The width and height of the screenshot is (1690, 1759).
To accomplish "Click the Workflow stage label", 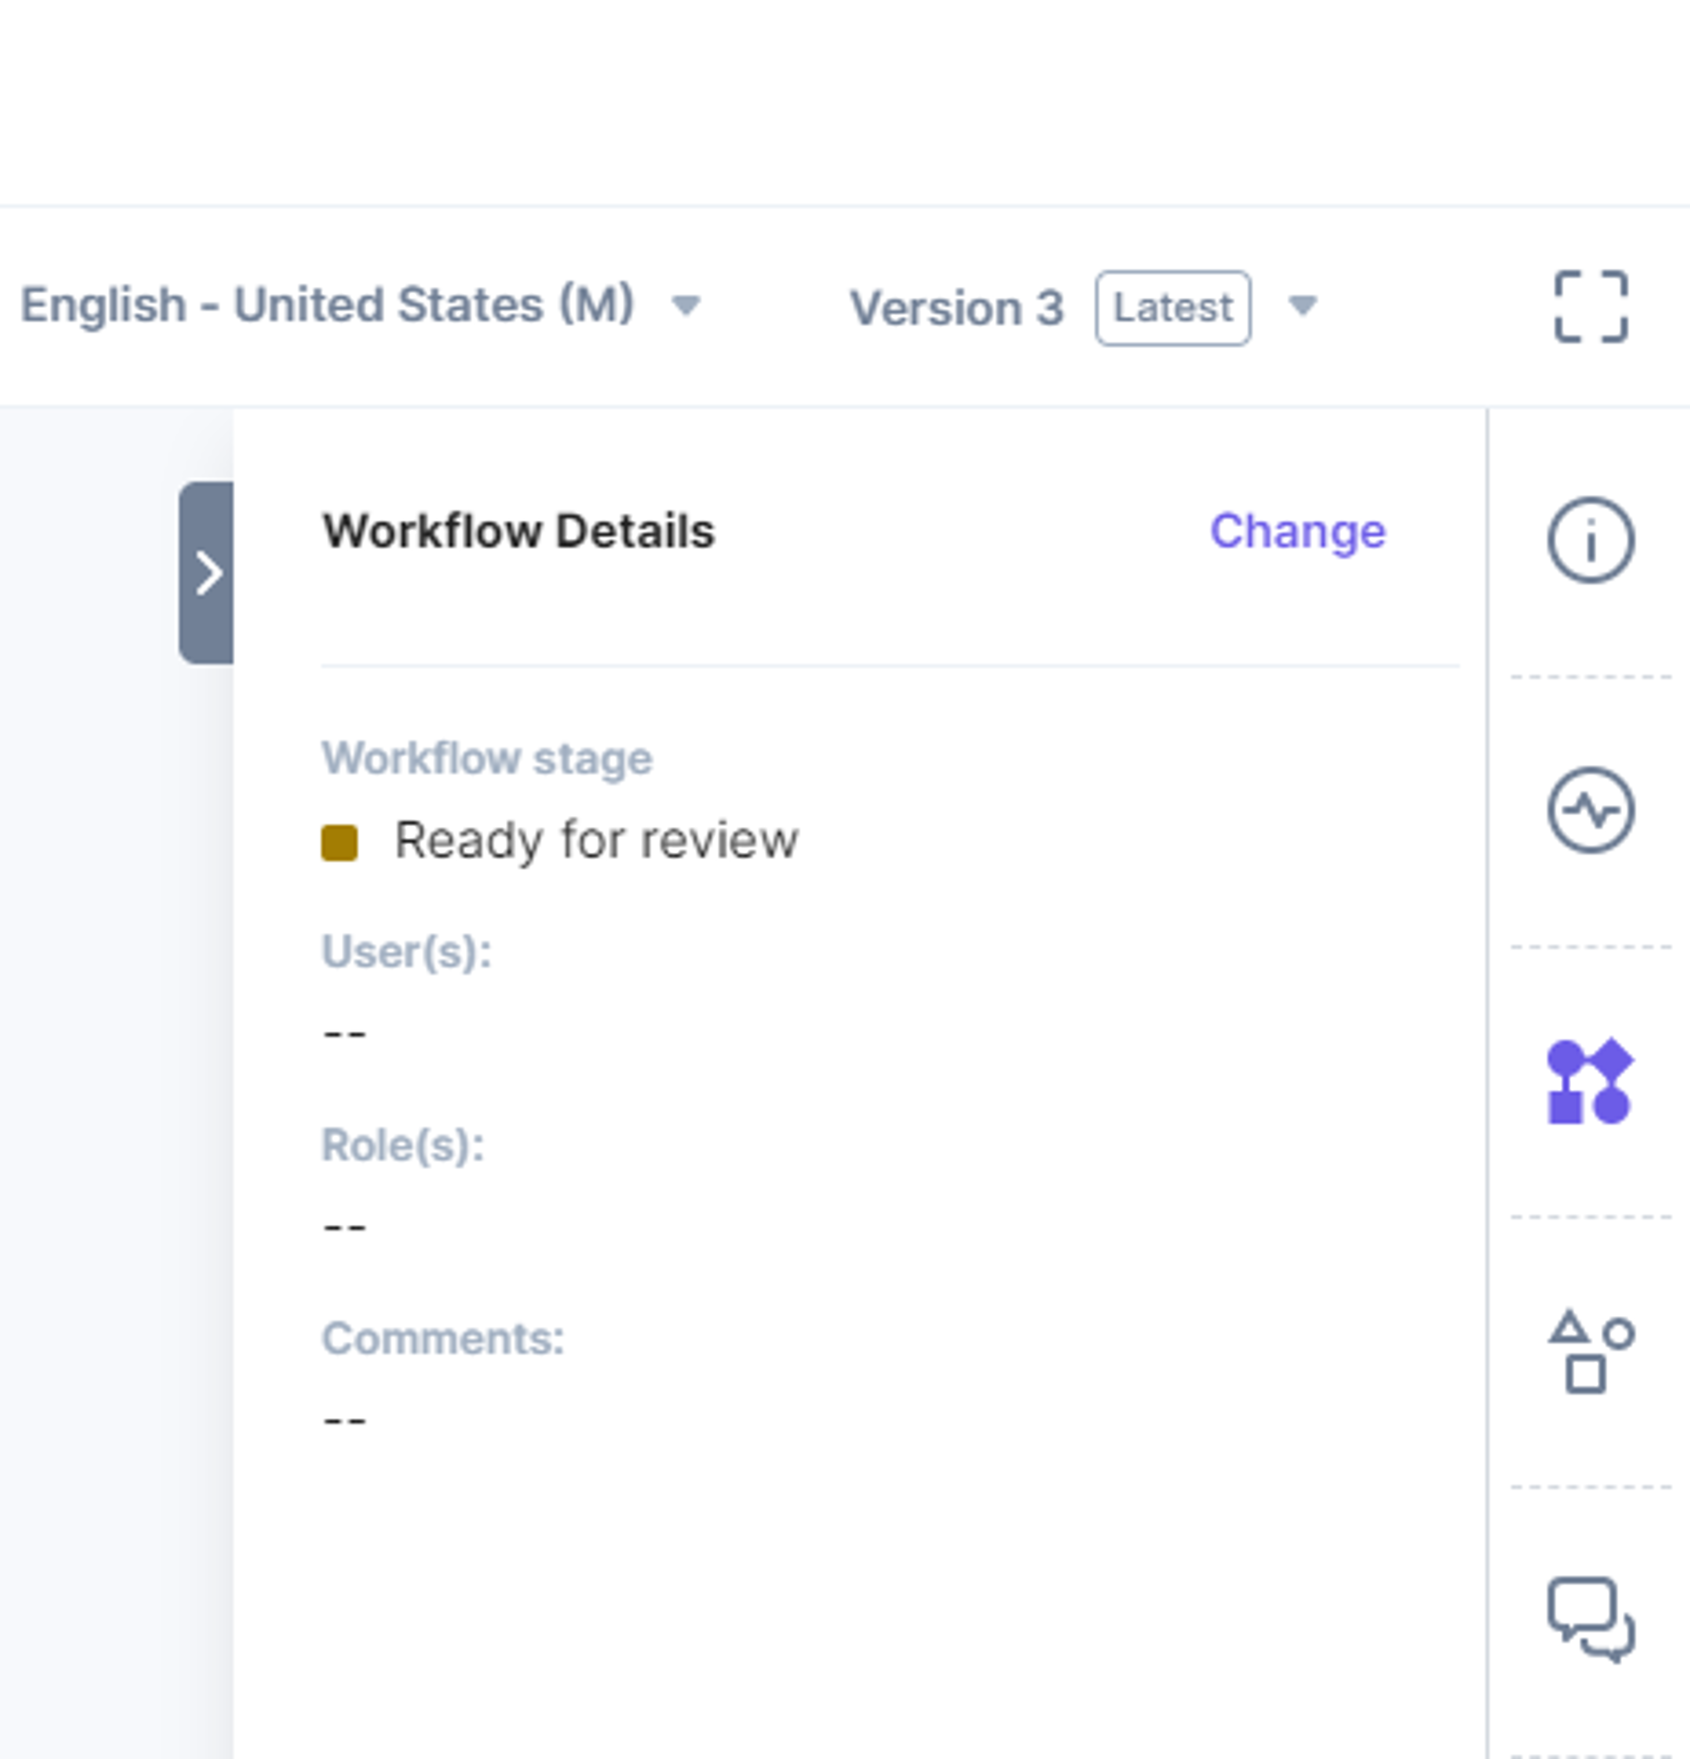I will pos(487,758).
